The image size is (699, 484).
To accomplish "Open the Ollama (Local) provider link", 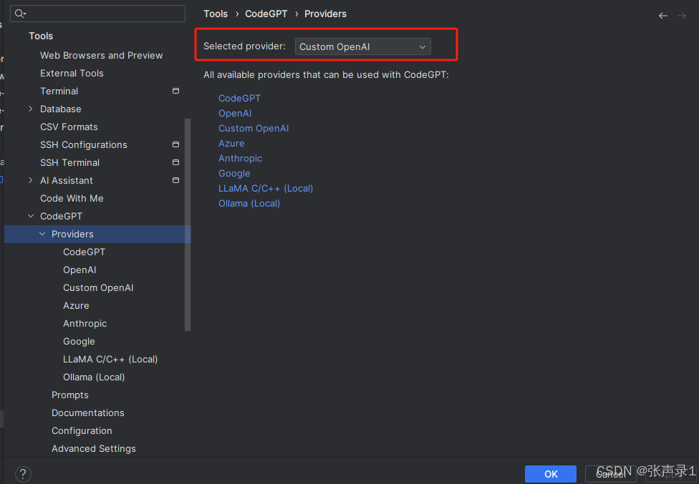I will pyautogui.click(x=249, y=203).
